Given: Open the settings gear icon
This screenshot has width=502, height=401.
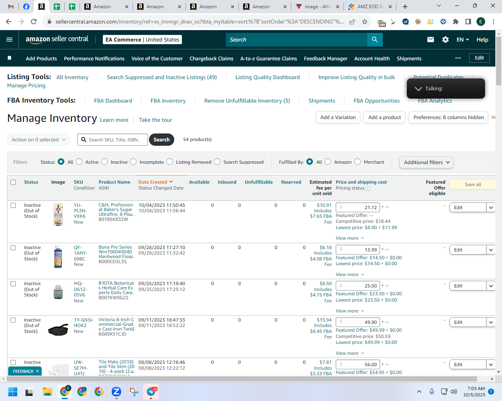Looking at the screenshot, I should point(446,40).
